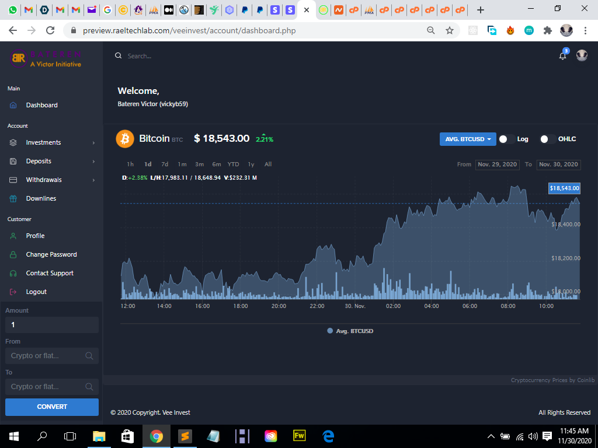Open Change Password via lock icon
This screenshot has width=598, height=448.
(x=13, y=254)
